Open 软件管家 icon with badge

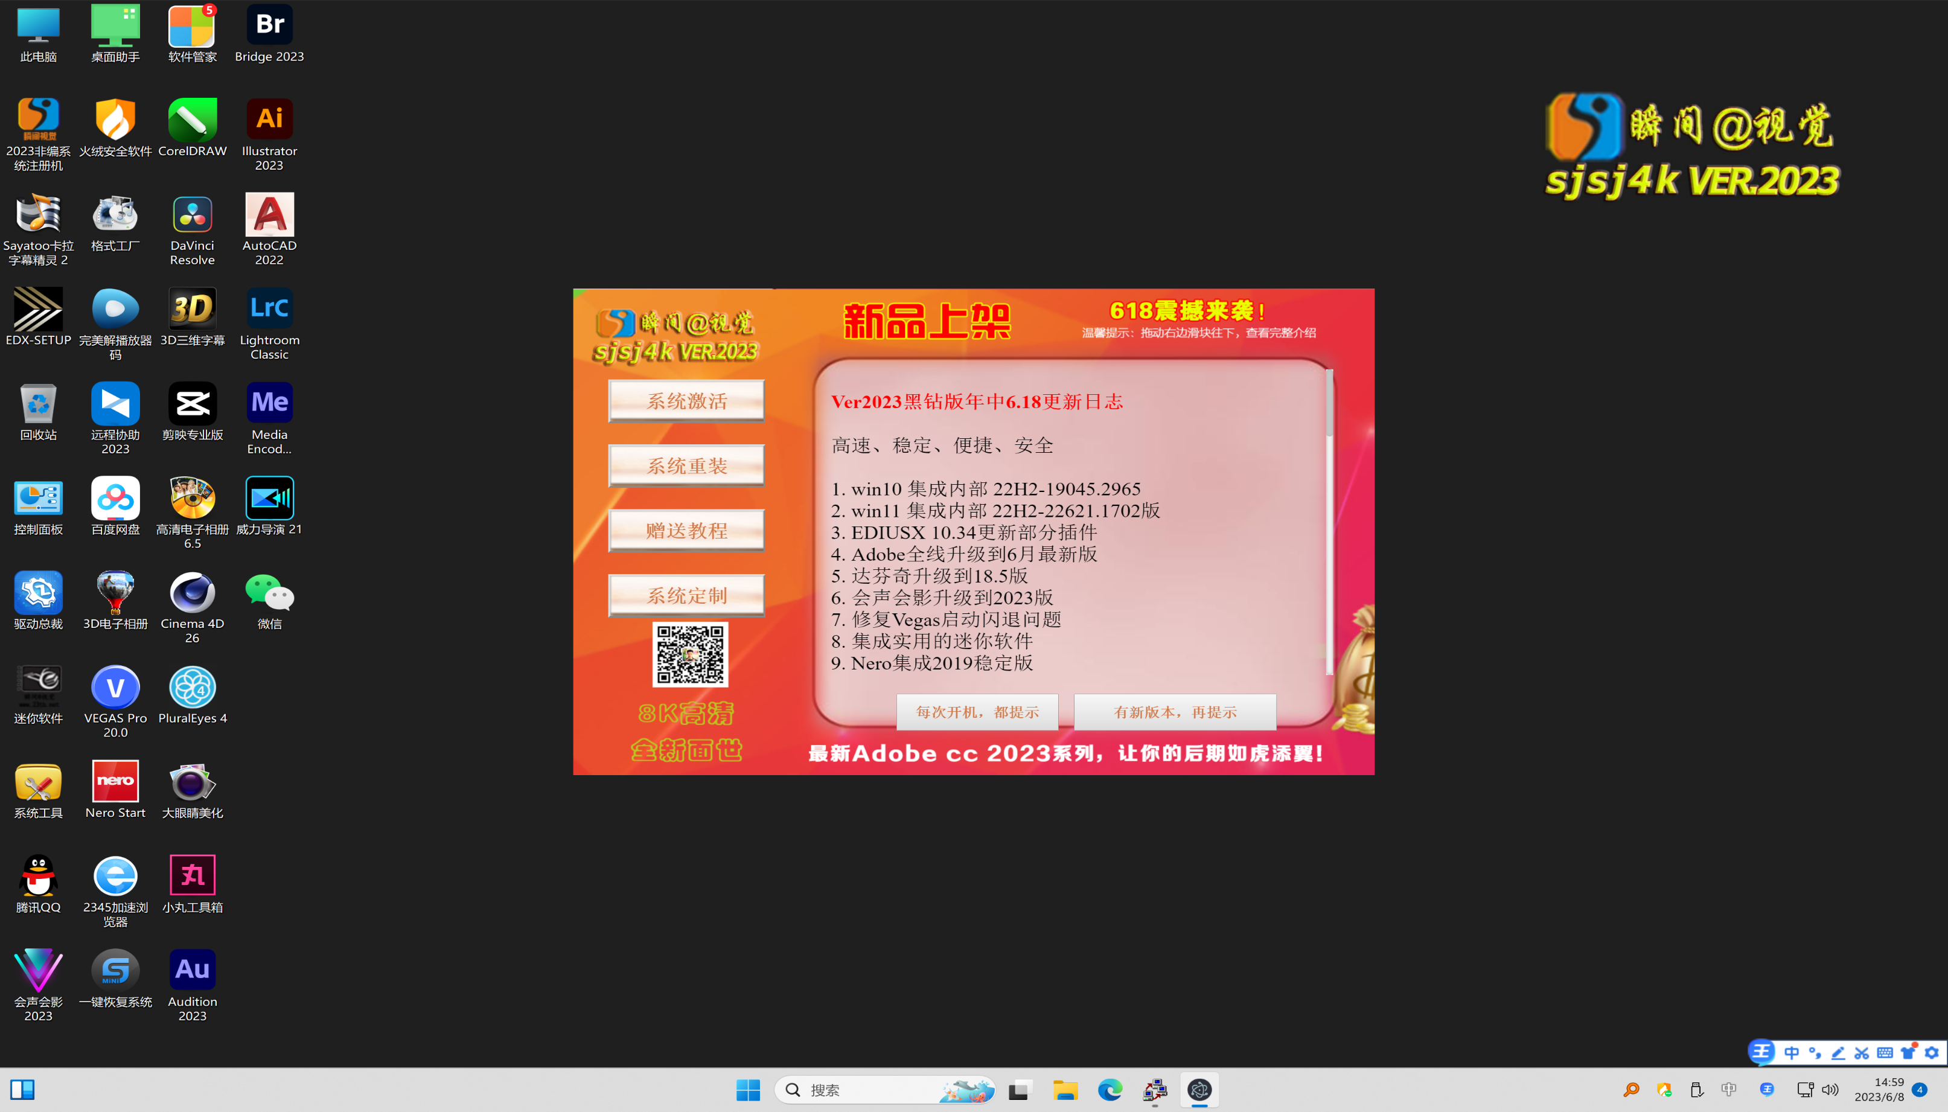(x=193, y=34)
